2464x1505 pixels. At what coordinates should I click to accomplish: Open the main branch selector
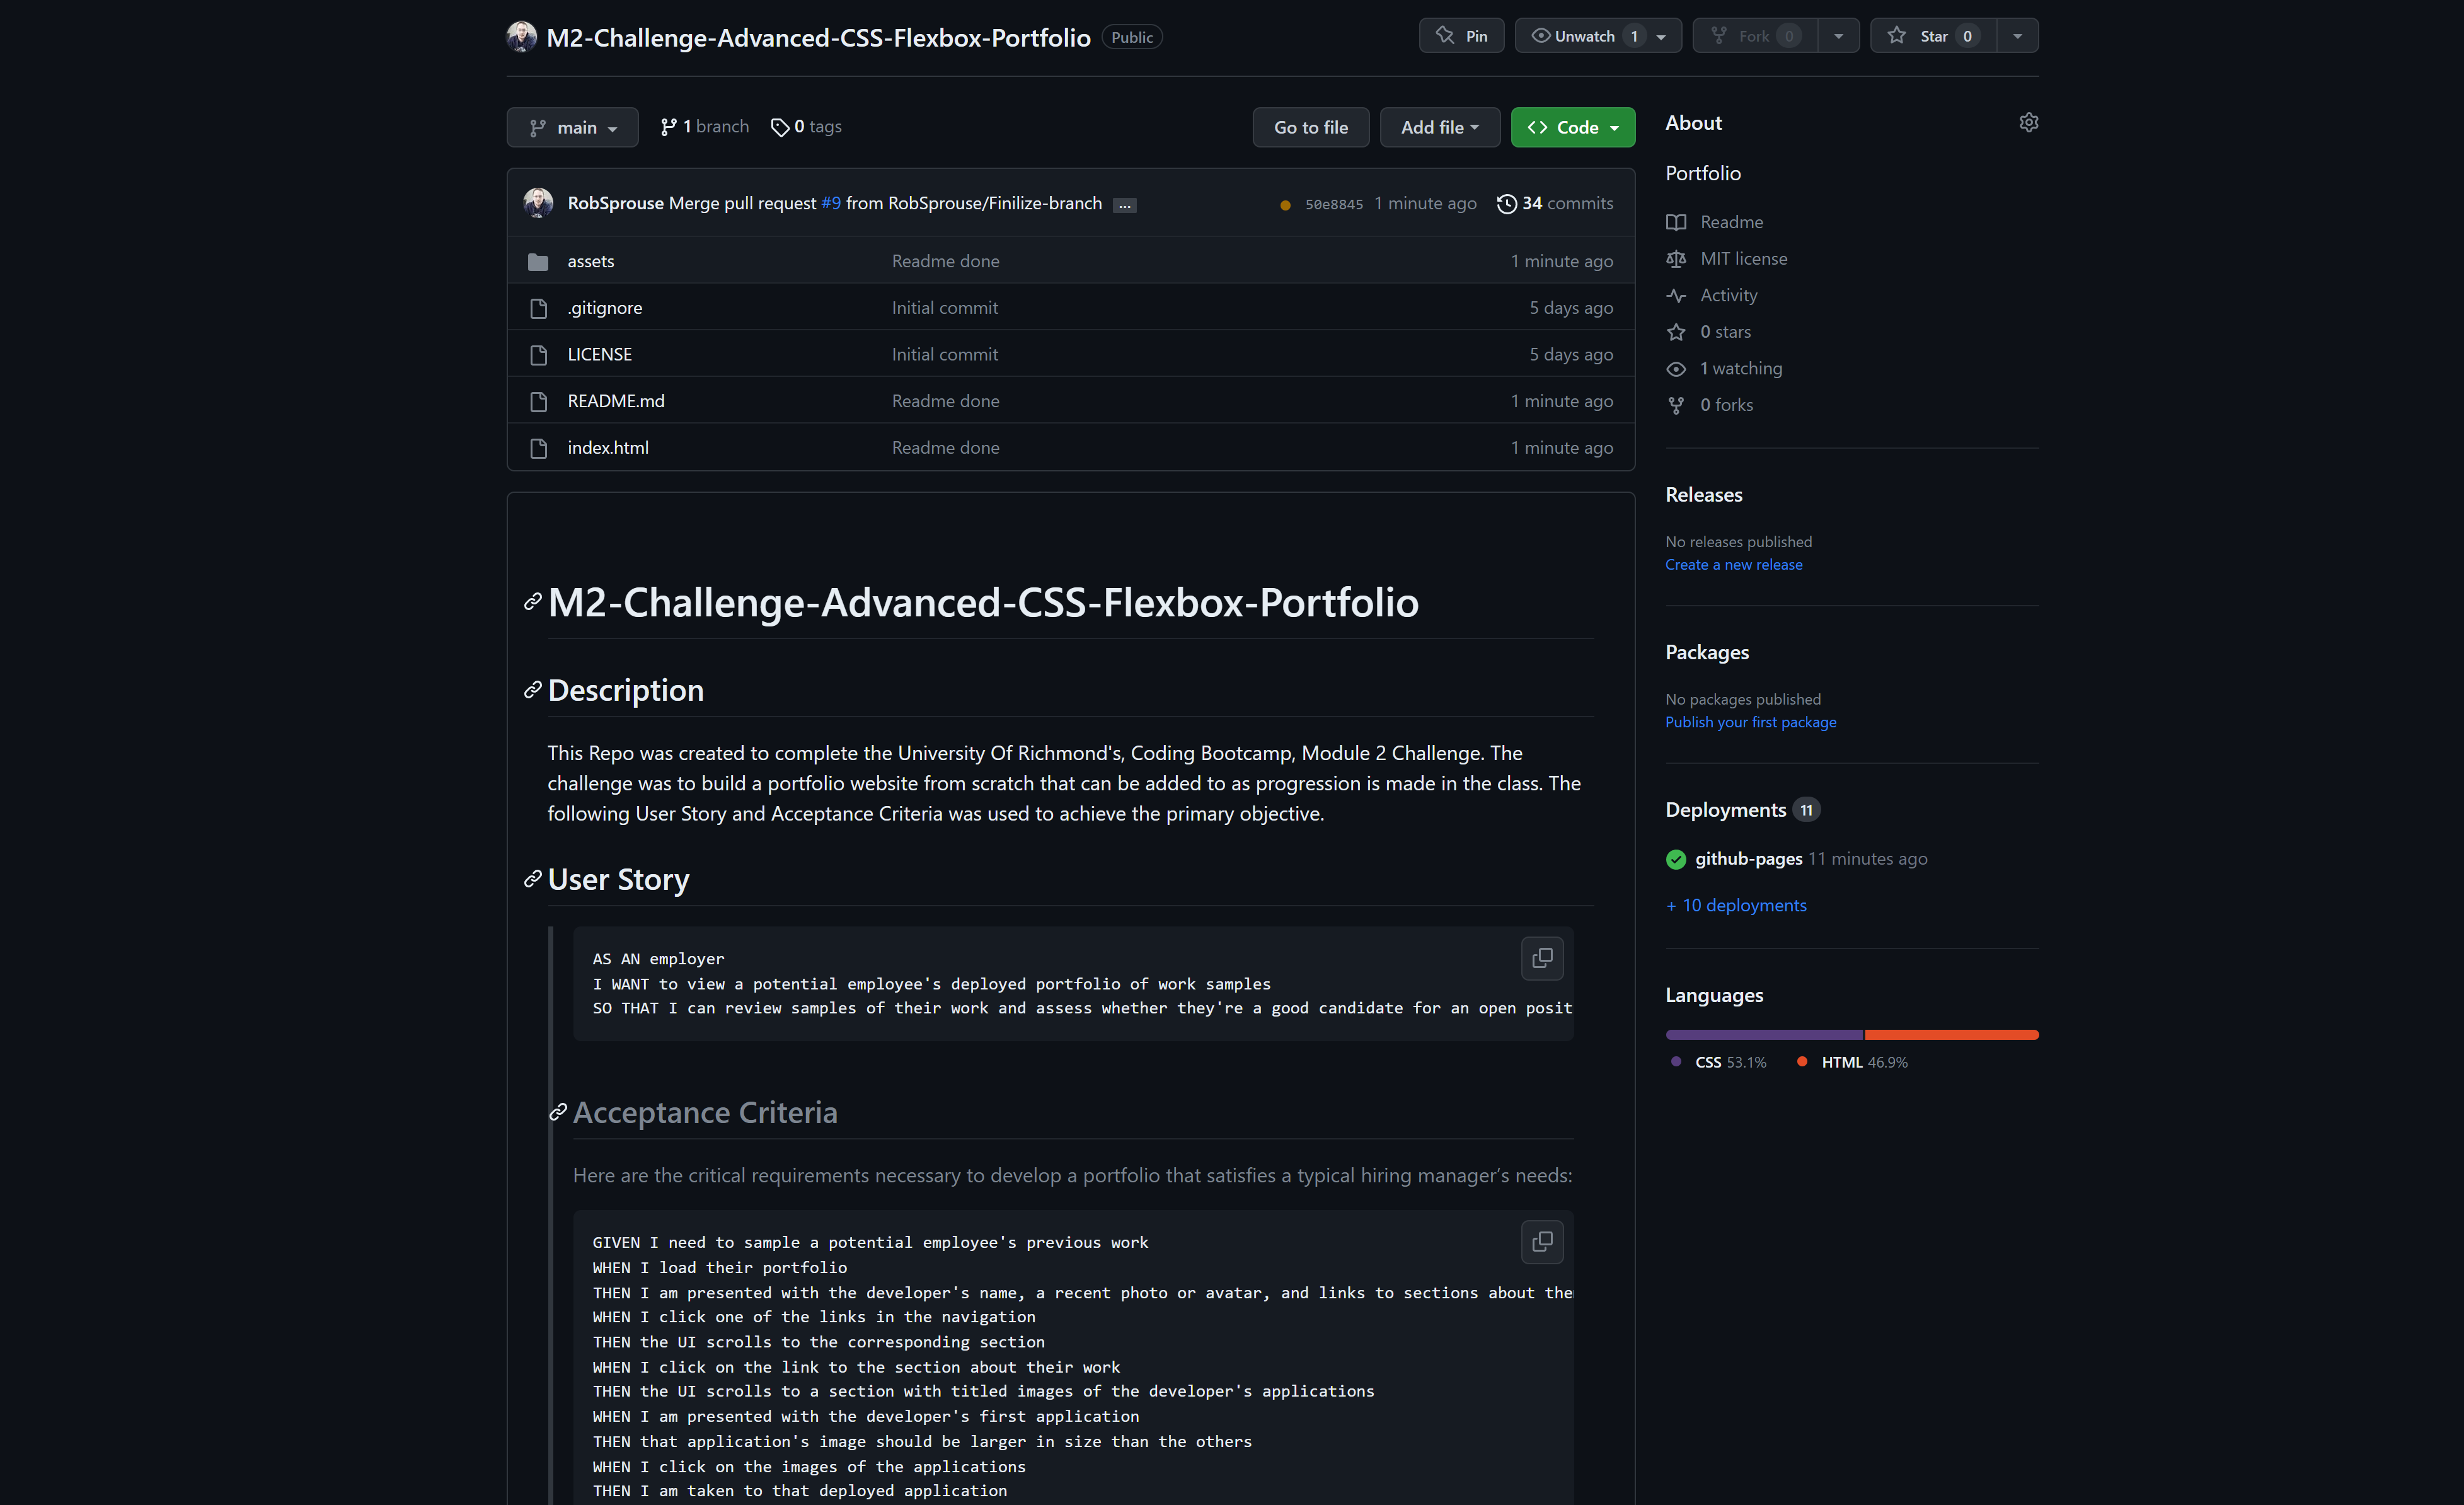click(572, 127)
